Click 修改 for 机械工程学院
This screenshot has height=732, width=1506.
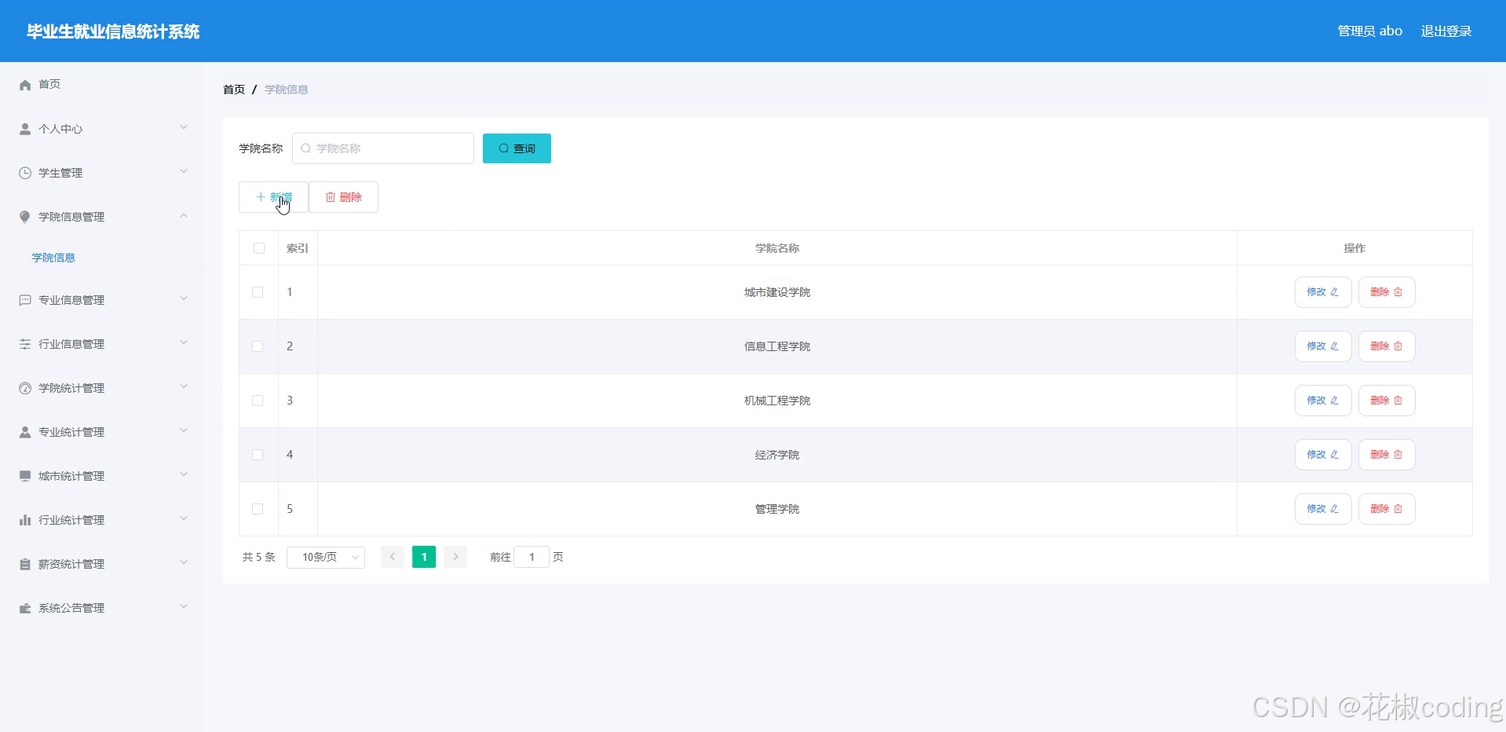coord(1323,401)
